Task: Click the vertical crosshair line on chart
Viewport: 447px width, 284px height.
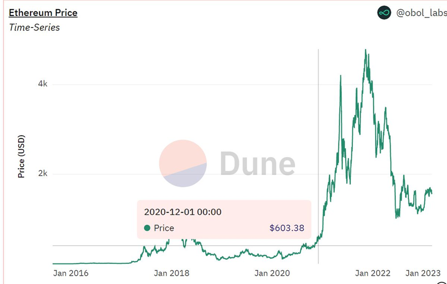Action: 318,129
